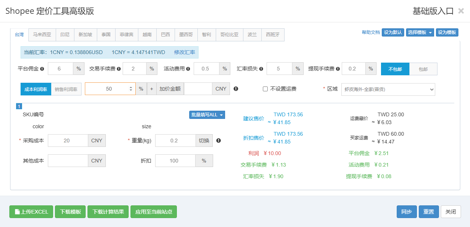This screenshot has width=470, height=227.
Task: Click the 其他成本 input field
Action: (x=68, y=161)
